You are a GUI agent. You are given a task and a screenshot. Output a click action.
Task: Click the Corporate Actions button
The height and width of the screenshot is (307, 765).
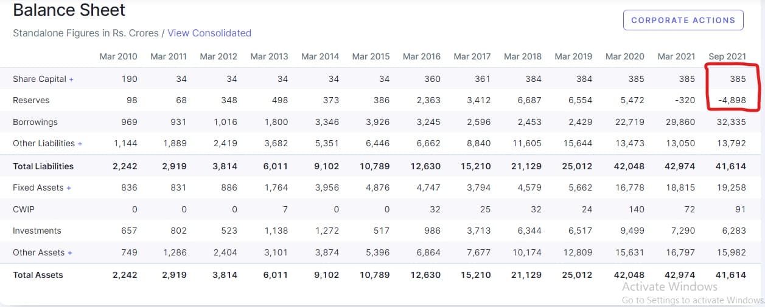pyautogui.click(x=683, y=20)
